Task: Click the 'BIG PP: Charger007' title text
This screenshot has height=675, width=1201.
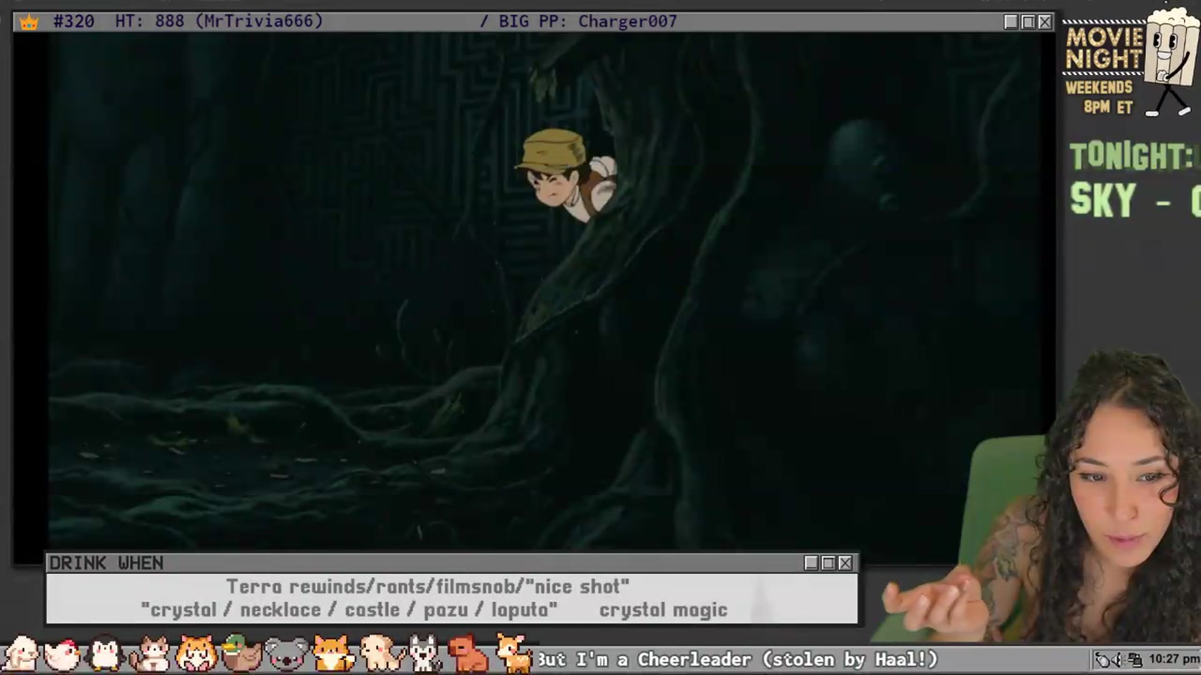Action: point(588,21)
